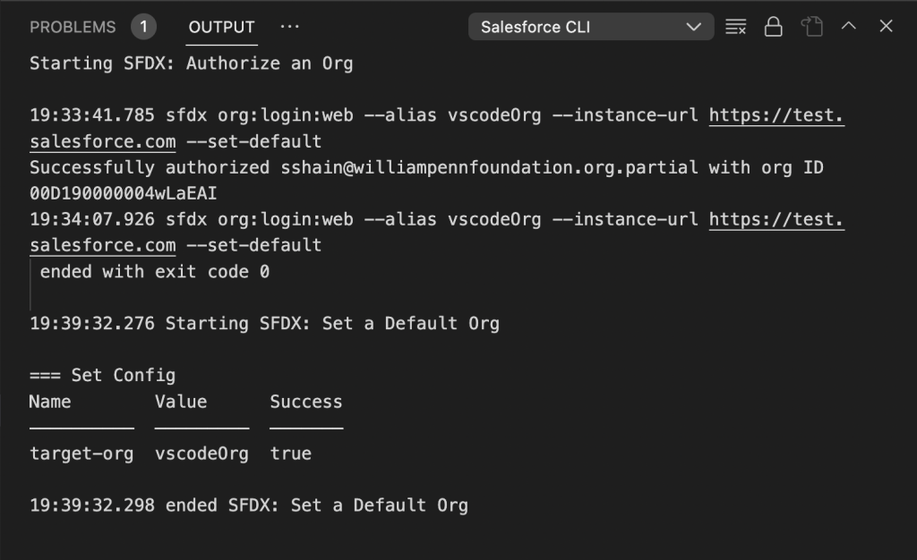Switch to the PROBLEMS tab

(x=73, y=28)
